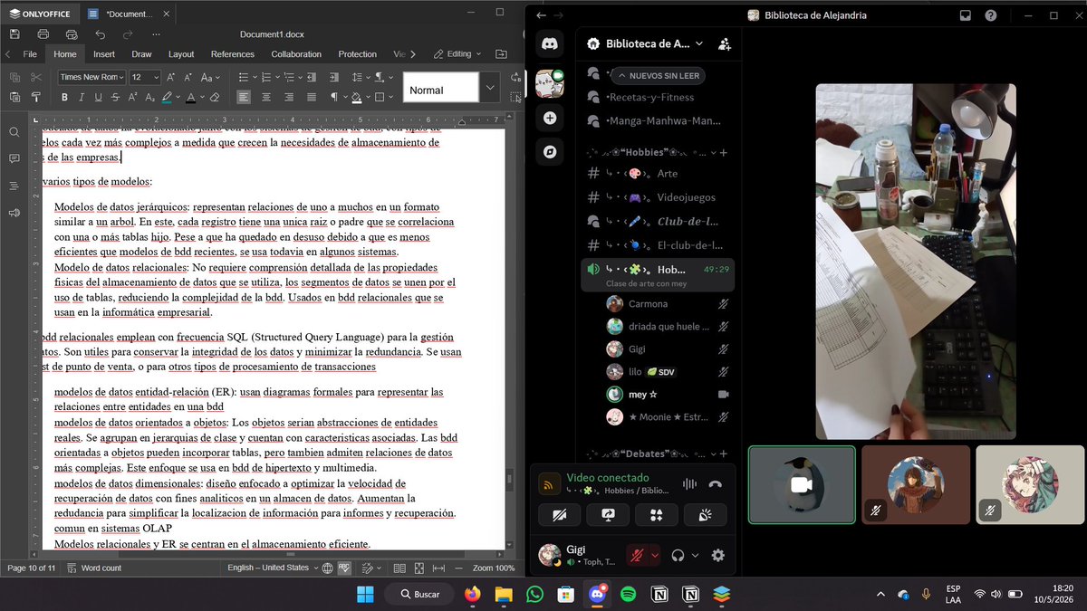Switch to the Protection tab

(357, 54)
